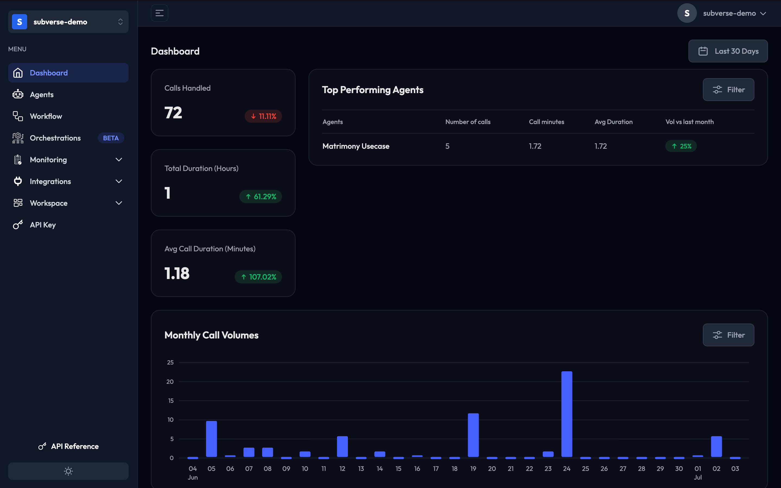This screenshot has width=781, height=488.
Task: Expand the Workspace submenu chevron
Action: [x=119, y=203]
